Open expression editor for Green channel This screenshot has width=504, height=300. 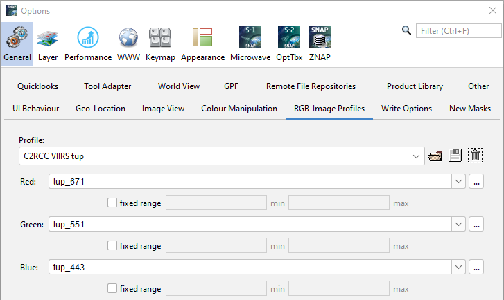[x=476, y=224]
